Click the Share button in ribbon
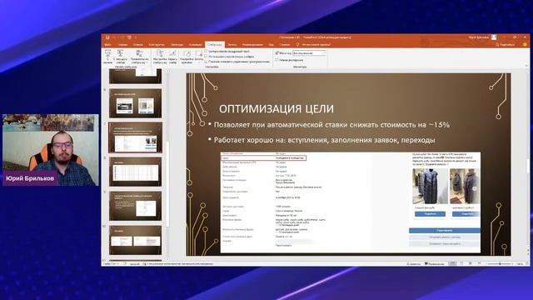This screenshot has width=533, height=300. [506, 44]
